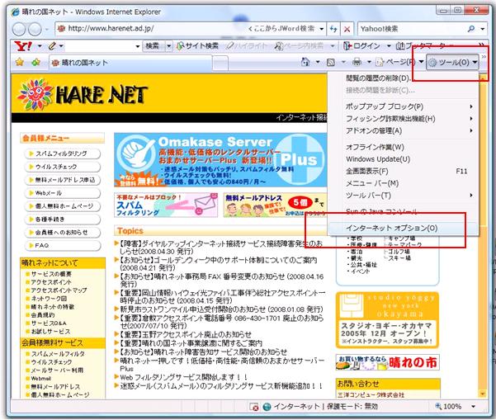Screen dimensions: 496x420
Task: Click the 個人無料ホームページ sidebar button
Action: tap(63, 206)
